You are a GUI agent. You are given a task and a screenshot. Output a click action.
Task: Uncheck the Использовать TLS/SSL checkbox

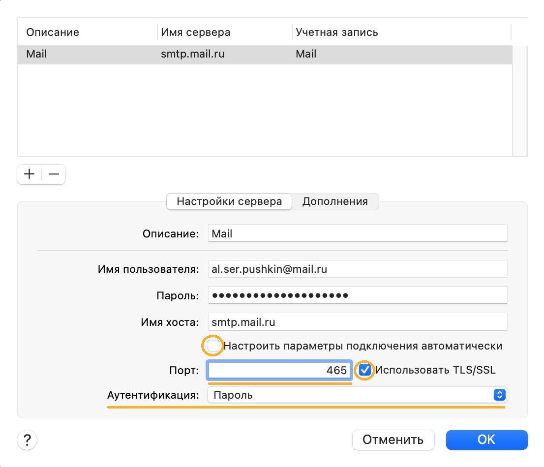(364, 370)
